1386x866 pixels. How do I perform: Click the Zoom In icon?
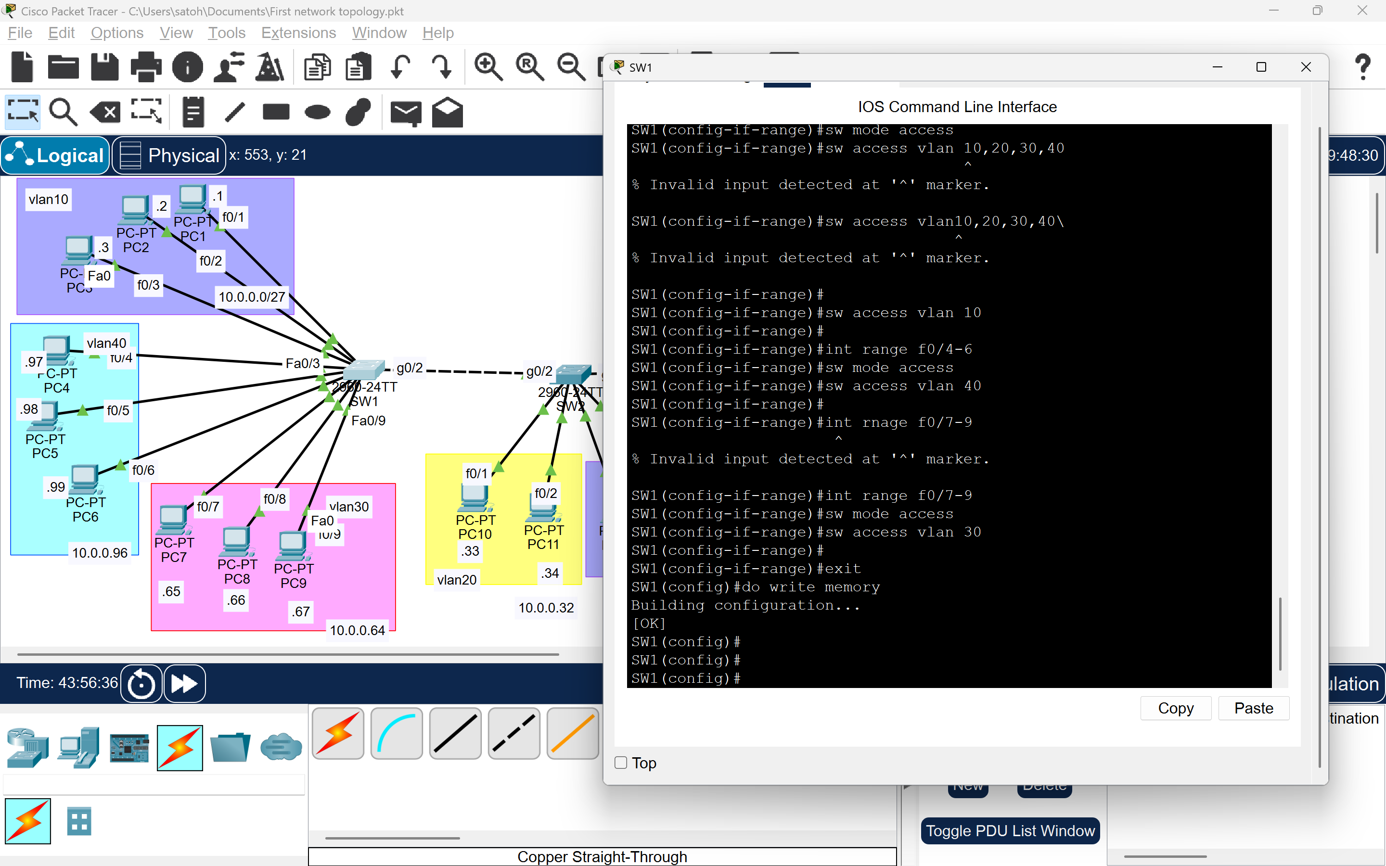(488, 67)
